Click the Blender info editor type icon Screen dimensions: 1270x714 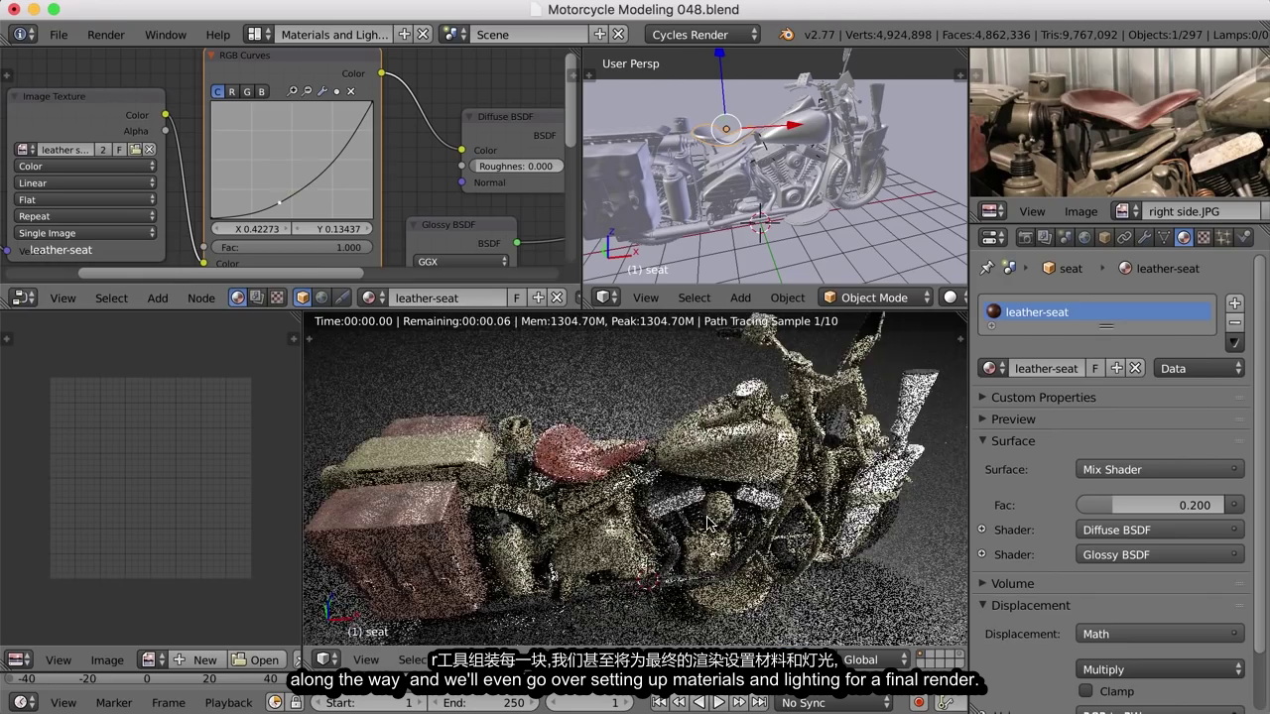tap(23, 34)
